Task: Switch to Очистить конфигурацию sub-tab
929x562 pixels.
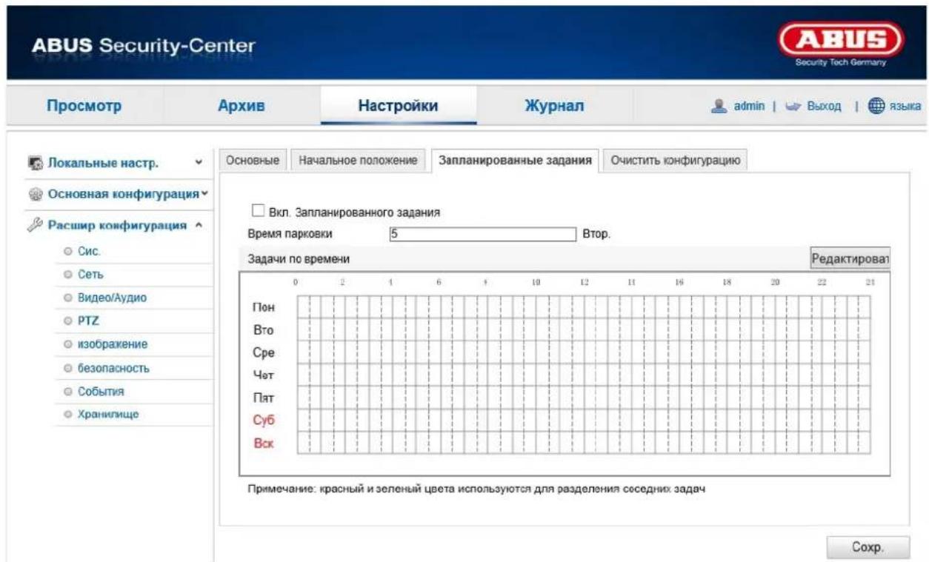Action: 674,161
